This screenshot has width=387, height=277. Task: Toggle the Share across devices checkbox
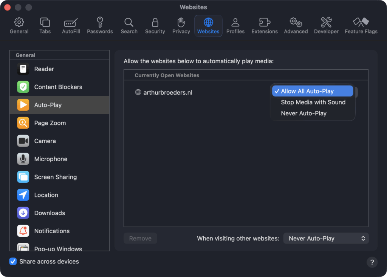coord(13,262)
